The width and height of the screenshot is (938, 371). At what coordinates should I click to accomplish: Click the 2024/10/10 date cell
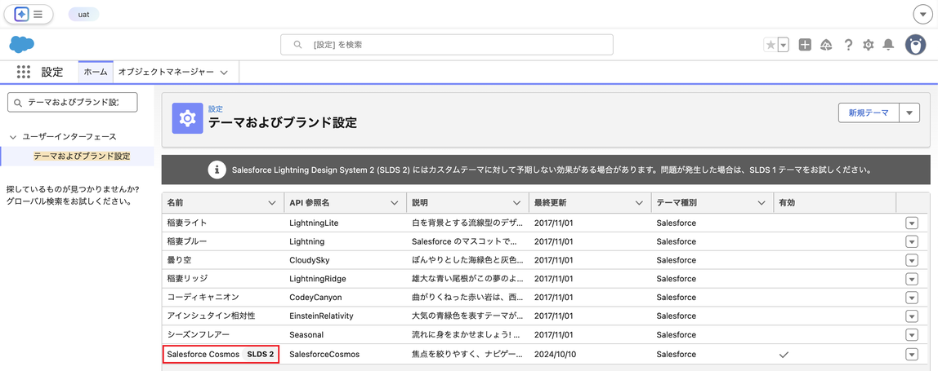tap(554, 354)
